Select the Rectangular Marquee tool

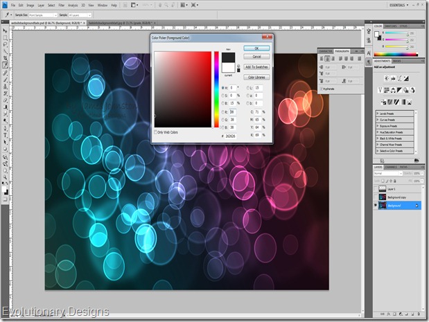coord(5,37)
